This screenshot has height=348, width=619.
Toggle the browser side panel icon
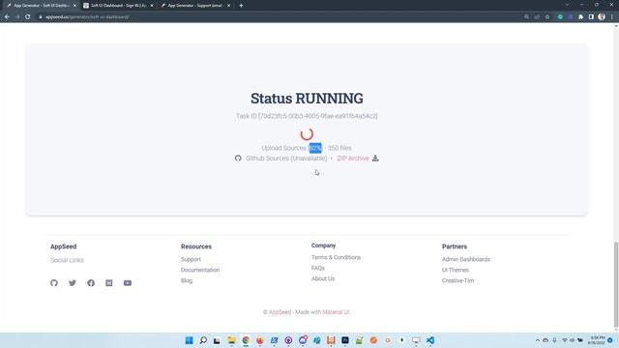click(591, 17)
